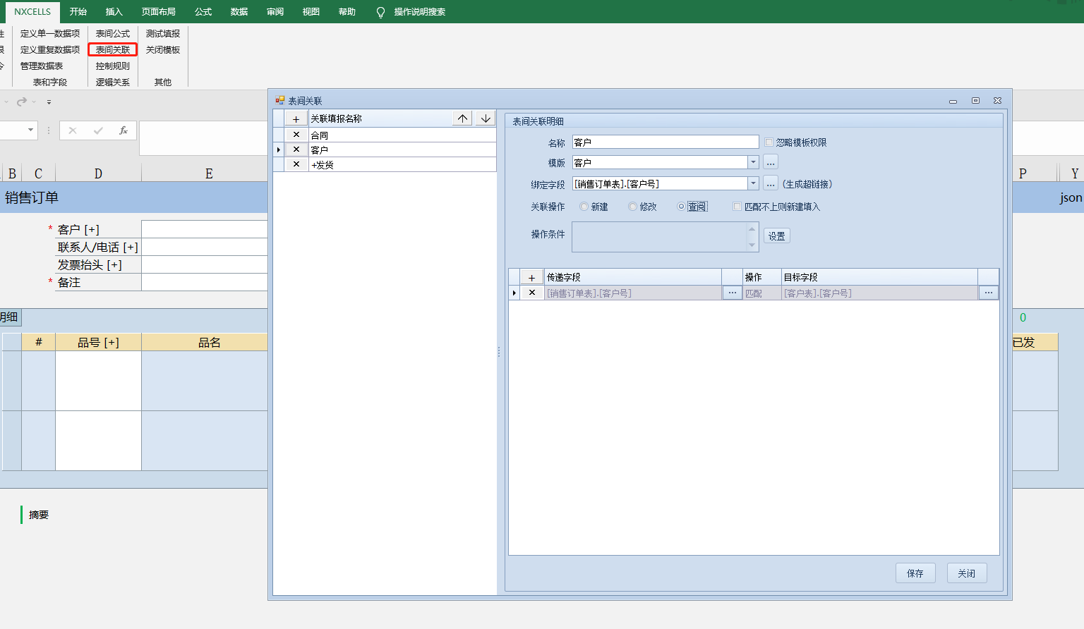Open the Excel name box dropdown arrow

click(x=30, y=130)
